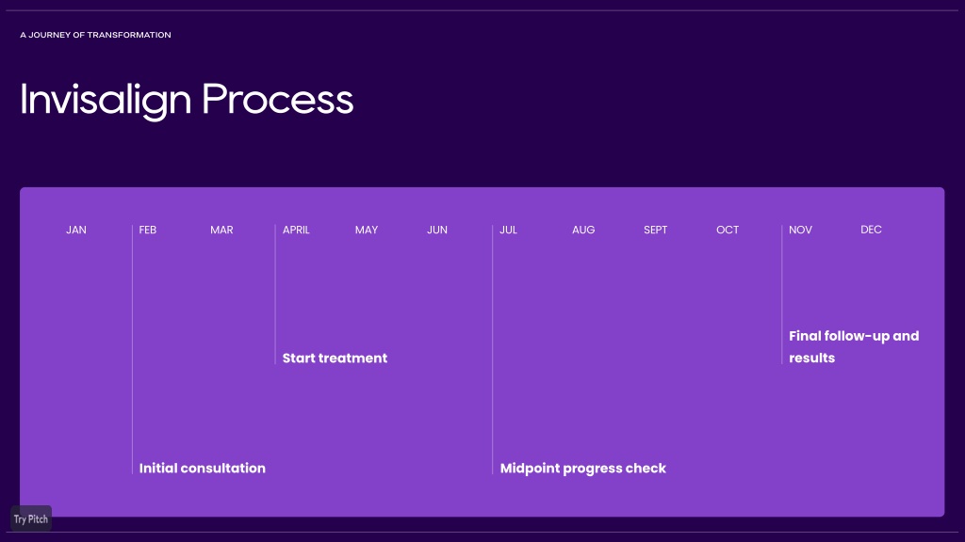965x542 pixels.
Task: Select Final follow-up and results milestone
Action: (x=854, y=347)
